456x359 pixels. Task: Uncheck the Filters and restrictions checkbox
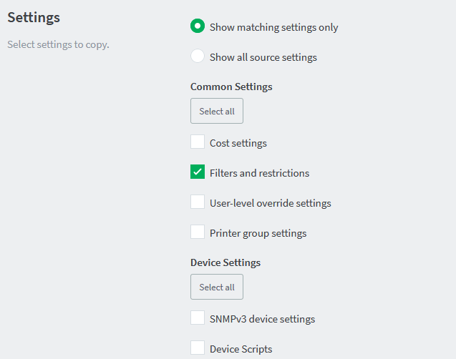point(198,172)
